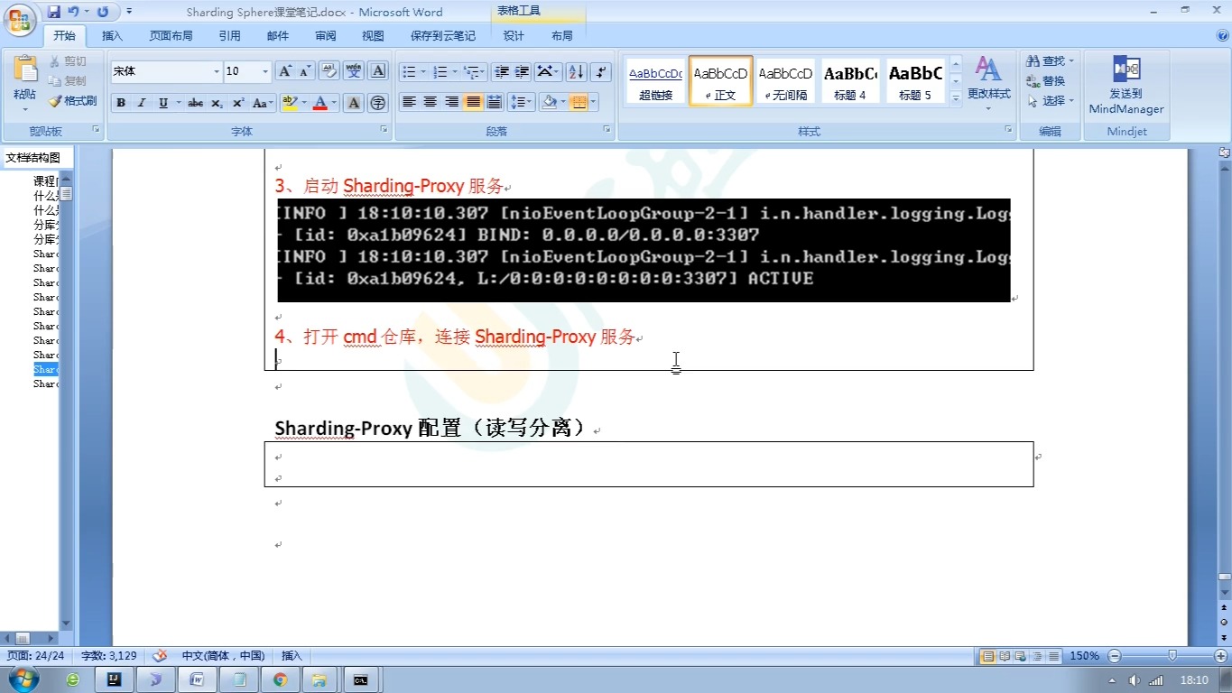
Task: Switch to Web Layout view
Action: pyautogui.click(x=1020, y=656)
